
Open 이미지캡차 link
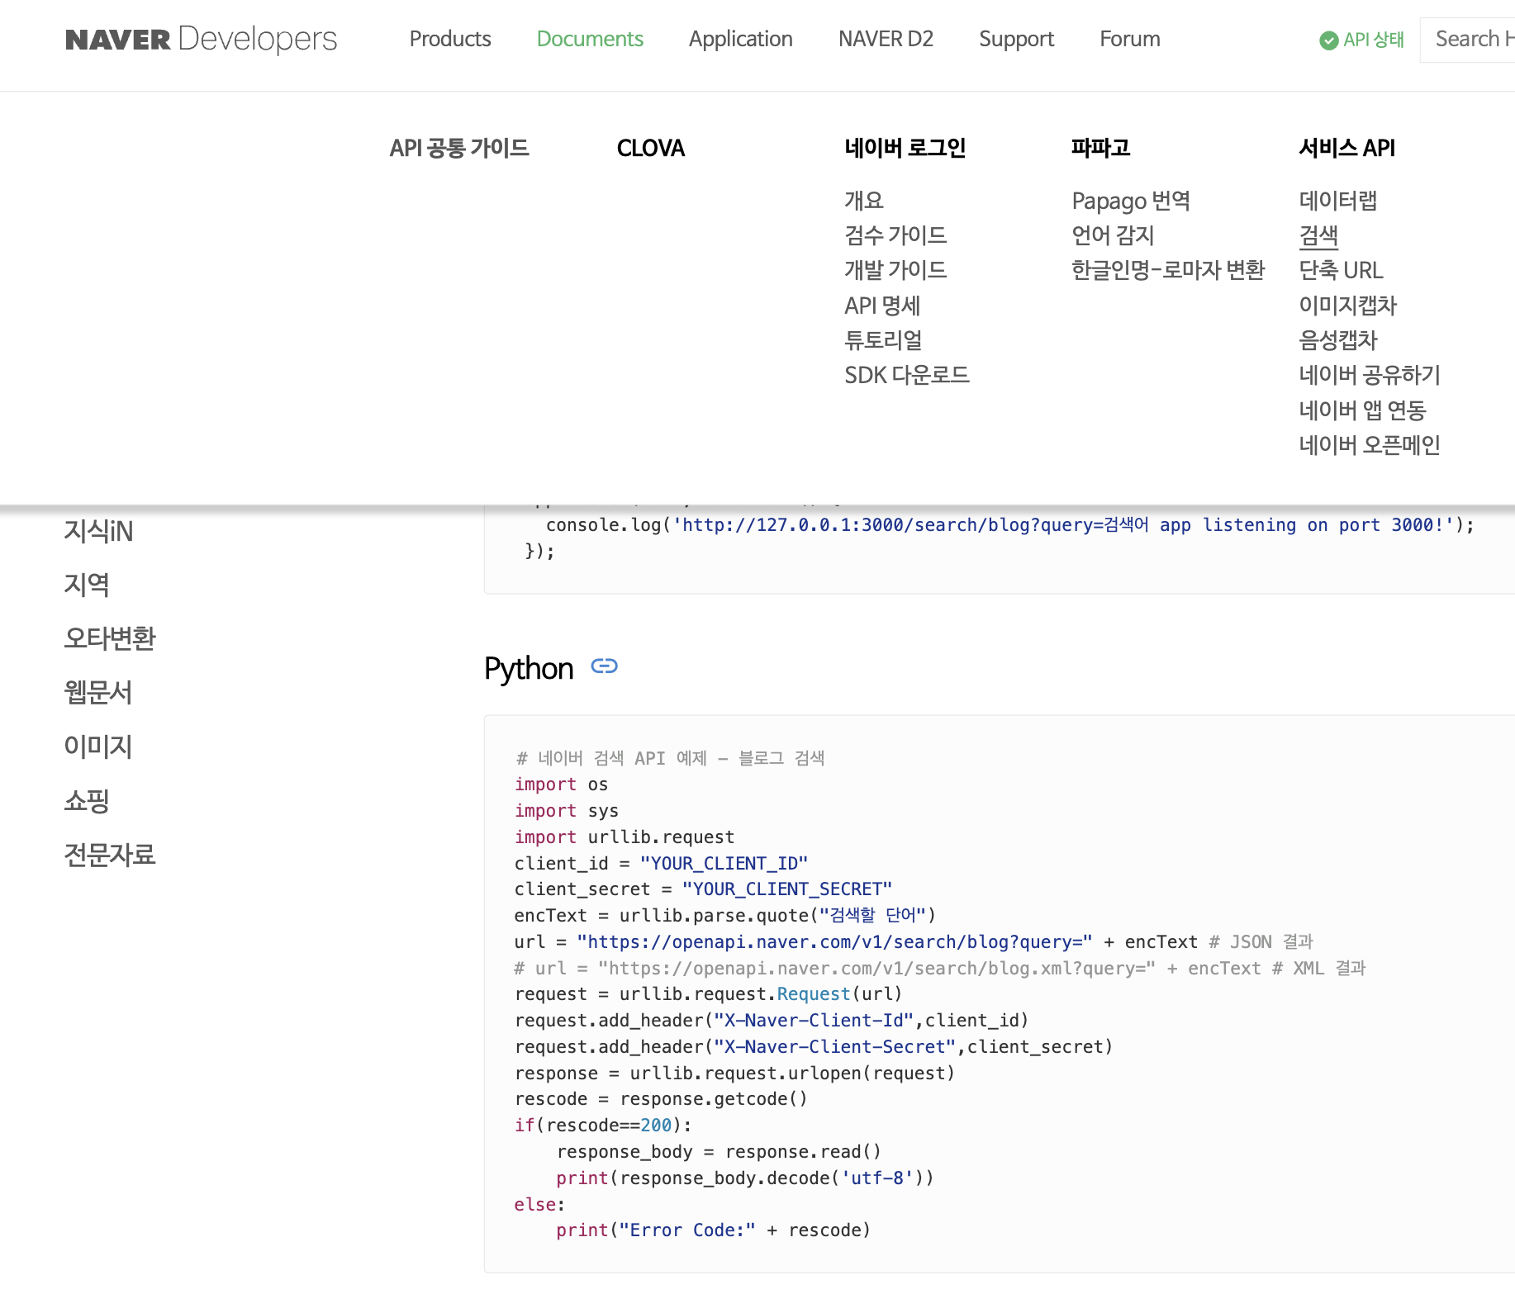1347,306
